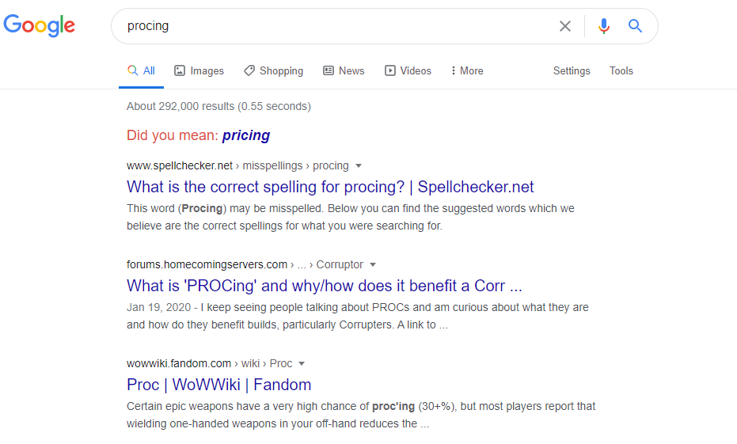Click the suggested spelling pricing
Image resolution: width=737 pixels, height=444 pixels.
[x=246, y=135]
